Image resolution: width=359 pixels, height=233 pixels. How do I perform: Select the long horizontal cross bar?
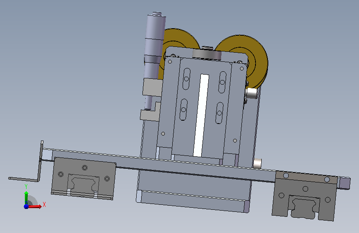pos(160,164)
